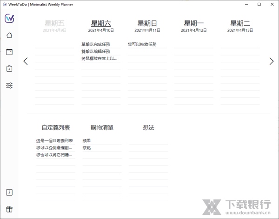Select the 星期五 column header
The width and height of the screenshot is (279, 219).
(x=54, y=23)
